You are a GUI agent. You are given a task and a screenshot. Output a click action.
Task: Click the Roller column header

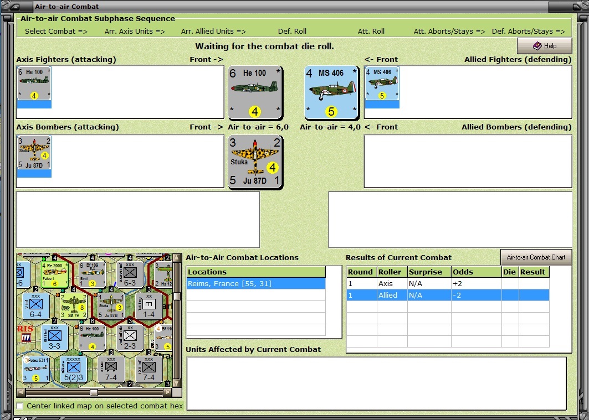(x=392, y=272)
